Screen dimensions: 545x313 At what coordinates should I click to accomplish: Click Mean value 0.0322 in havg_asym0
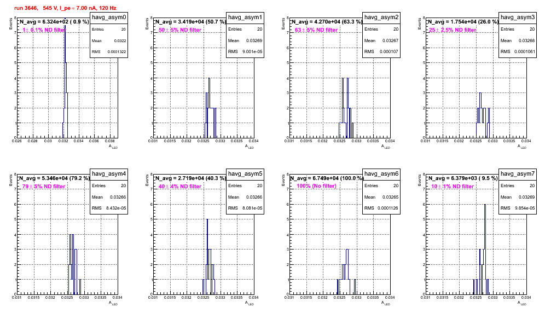(120, 40)
